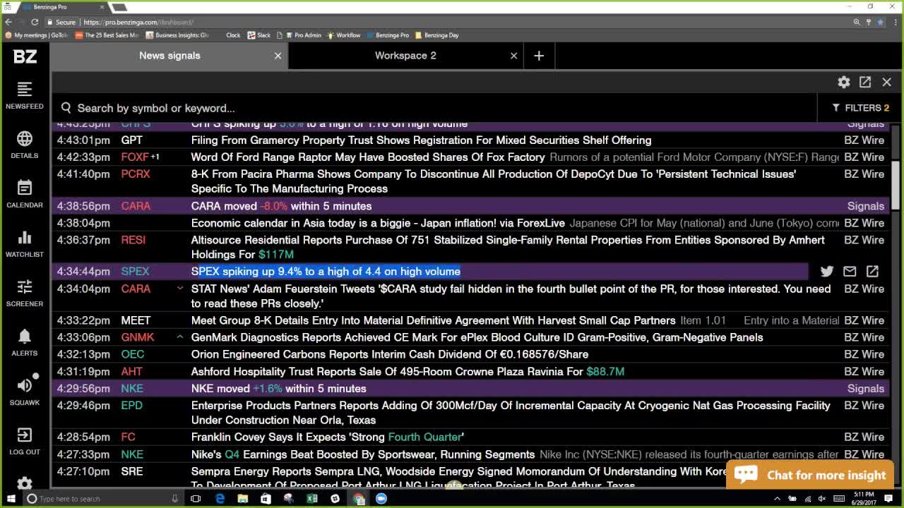Click the search magnifier icon
This screenshot has height=508, width=904.
tap(66, 108)
